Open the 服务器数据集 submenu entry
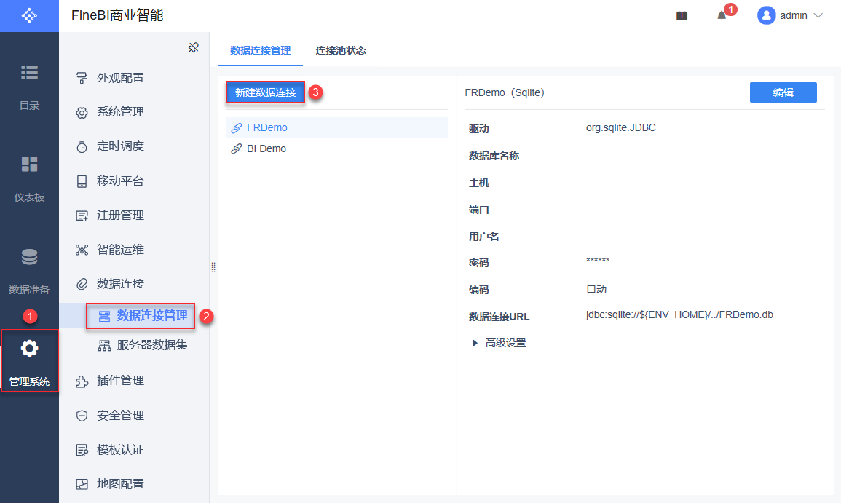This screenshot has width=841, height=503. click(151, 345)
